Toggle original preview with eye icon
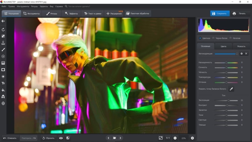Viewport: 252px width, 142px height. (61, 138)
